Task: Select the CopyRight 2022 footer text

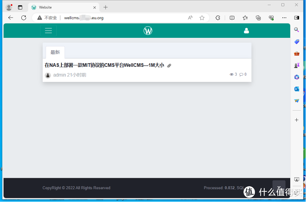Action: pos(76,188)
